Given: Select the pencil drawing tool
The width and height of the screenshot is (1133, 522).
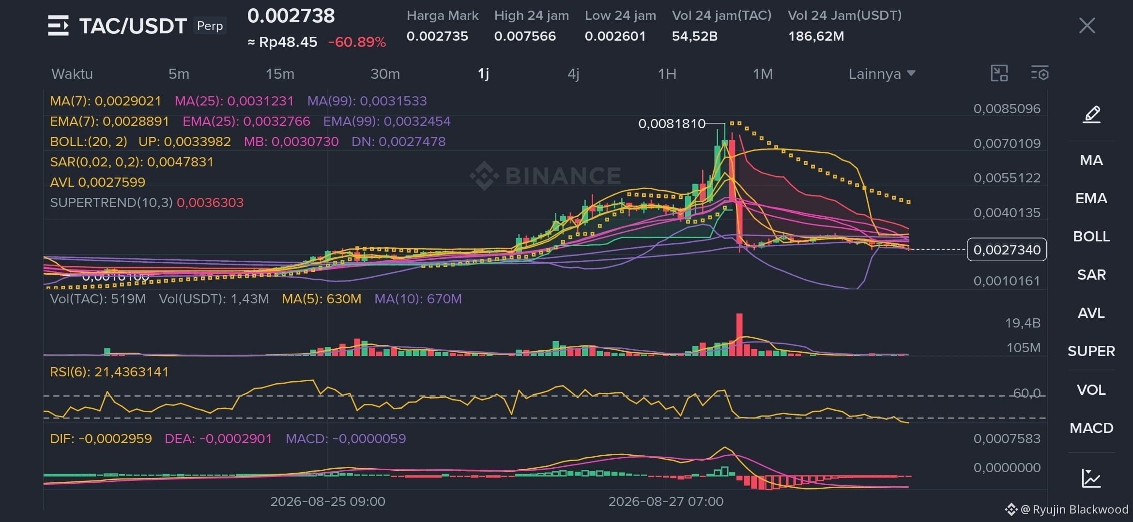Looking at the screenshot, I should [x=1091, y=115].
